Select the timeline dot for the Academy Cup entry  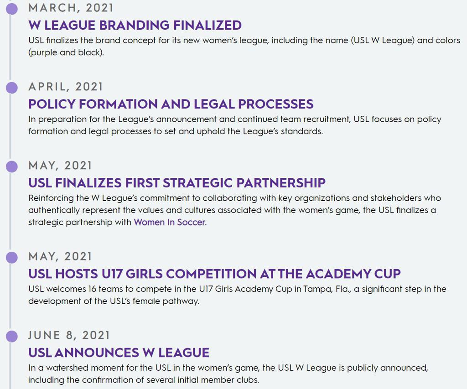pos(11,258)
